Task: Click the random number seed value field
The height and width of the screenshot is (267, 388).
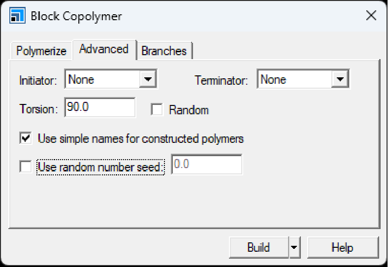Action: click(x=206, y=165)
